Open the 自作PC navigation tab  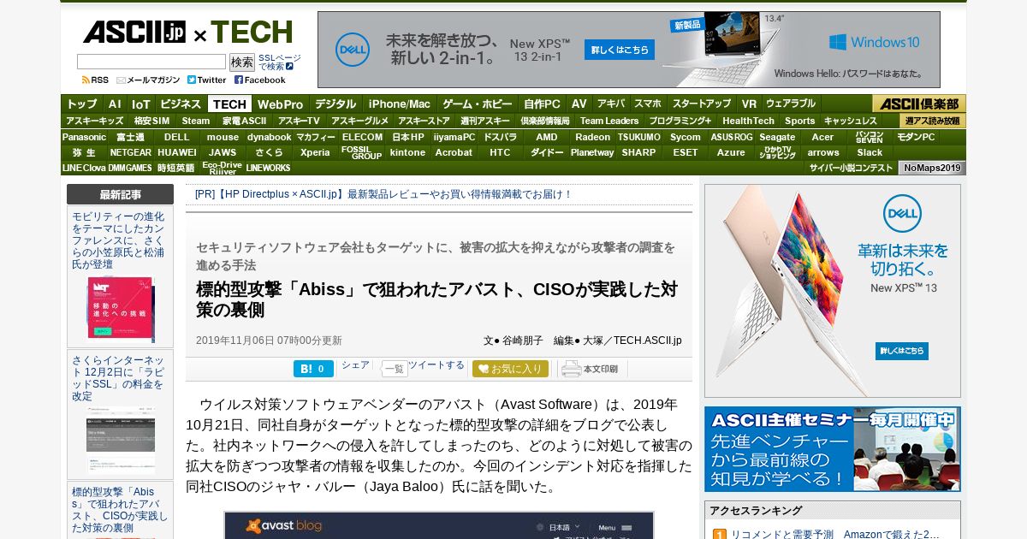[543, 104]
